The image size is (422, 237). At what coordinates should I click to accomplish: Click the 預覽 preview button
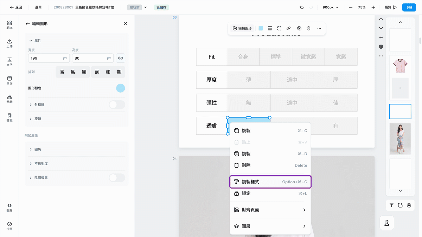(x=390, y=7)
